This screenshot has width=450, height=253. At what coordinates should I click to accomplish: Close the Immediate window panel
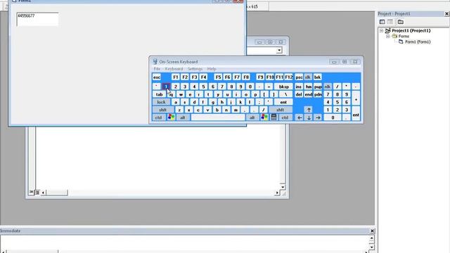coord(372,231)
